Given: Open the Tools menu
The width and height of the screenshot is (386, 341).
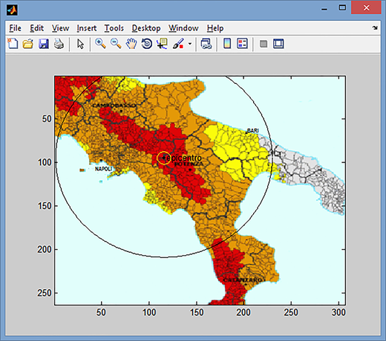Looking at the screenshot, I should click(x=114, y=28).
